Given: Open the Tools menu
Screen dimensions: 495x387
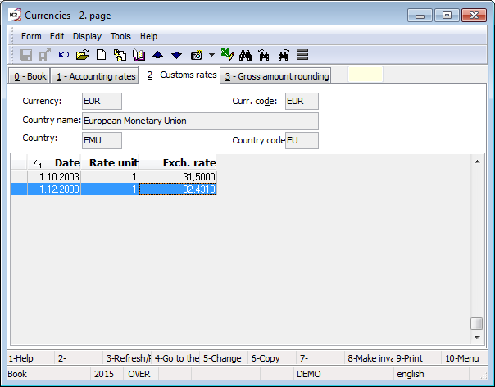Looking at the screenshot, I should click(x=120, y=36).
